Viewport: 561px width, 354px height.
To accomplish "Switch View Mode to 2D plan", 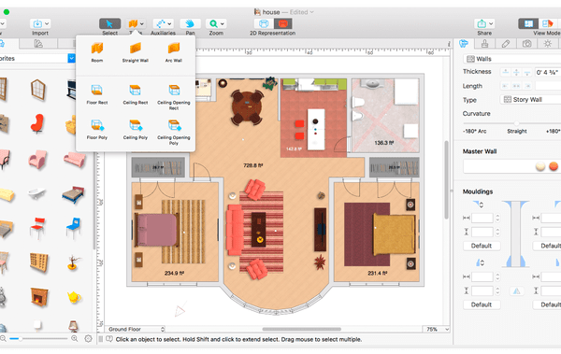I will tap(528, 24).
